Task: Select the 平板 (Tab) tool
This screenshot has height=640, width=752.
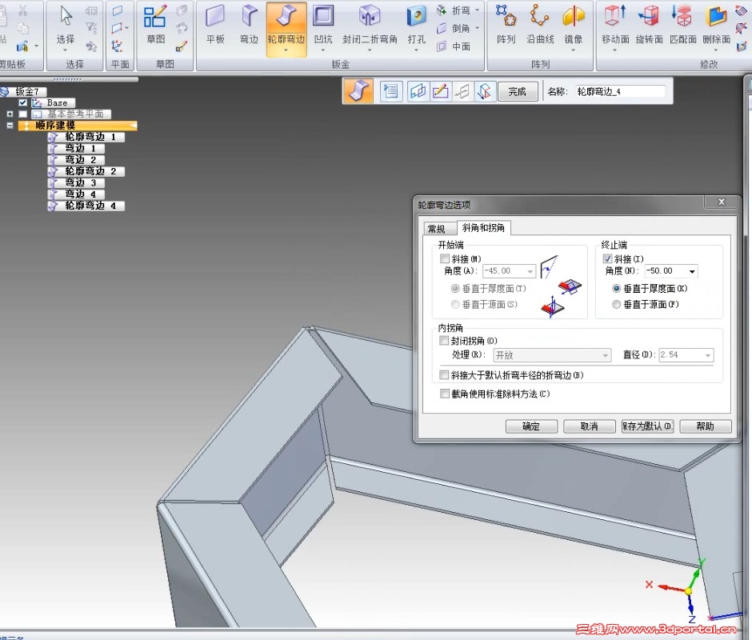Action: click(215, 25)
